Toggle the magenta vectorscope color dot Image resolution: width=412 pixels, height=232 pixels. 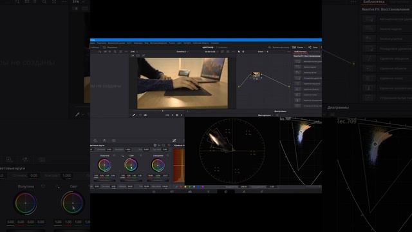tap(203, 187)
